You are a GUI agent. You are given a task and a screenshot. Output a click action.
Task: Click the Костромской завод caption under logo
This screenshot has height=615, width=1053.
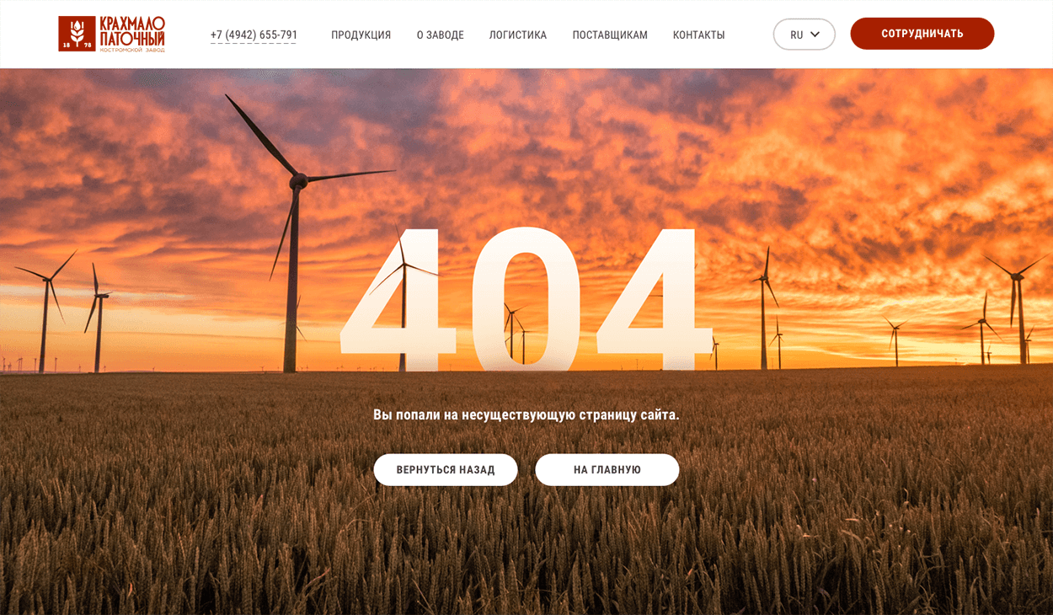tap(132, 51)
